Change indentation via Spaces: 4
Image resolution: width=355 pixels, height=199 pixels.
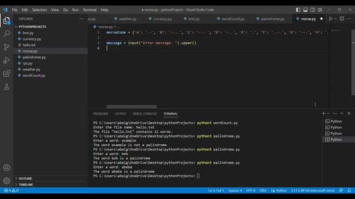coord(235,190)
